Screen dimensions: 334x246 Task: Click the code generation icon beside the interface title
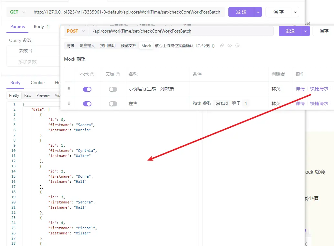pos(230,45)
